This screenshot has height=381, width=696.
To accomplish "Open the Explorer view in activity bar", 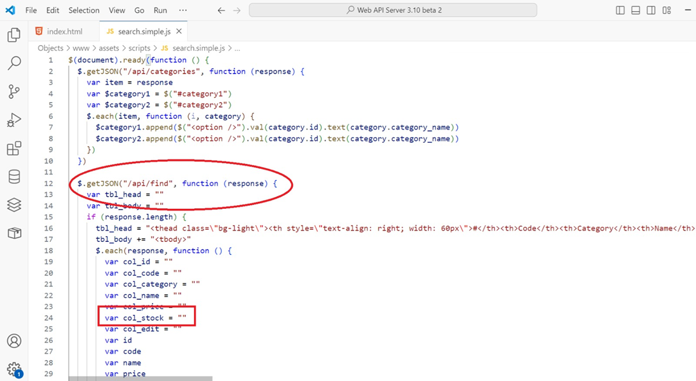I will pyautogui.click(x=14, y=34).
